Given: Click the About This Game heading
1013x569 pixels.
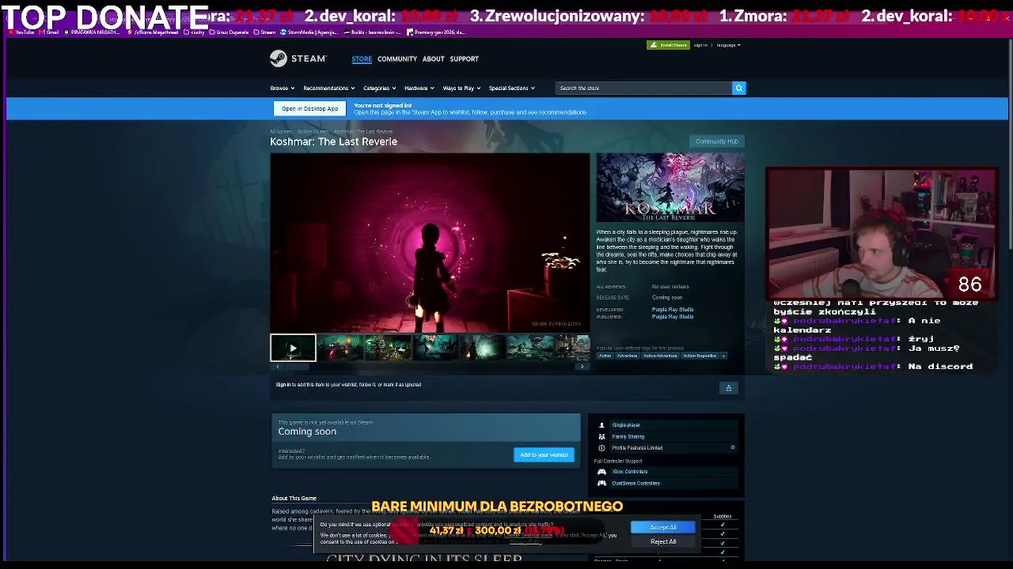Looking at the screenshot, I should pos(294,499).
